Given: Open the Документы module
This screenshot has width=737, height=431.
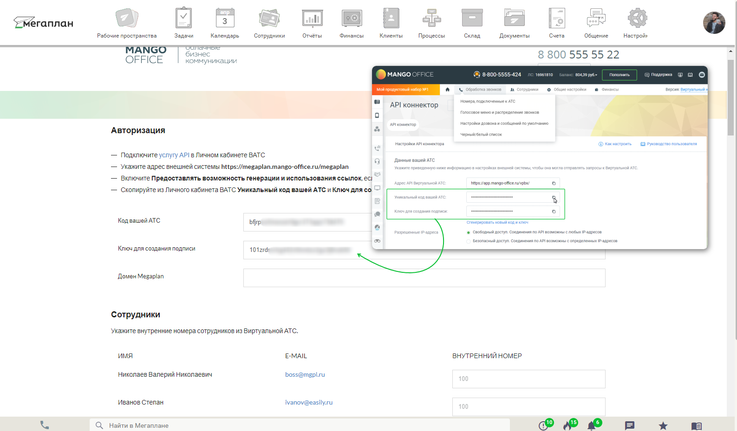Looking at the screenshot, I should click(x=515, y=23).
